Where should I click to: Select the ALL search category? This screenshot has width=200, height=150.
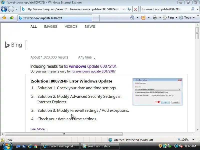(33, 26)
